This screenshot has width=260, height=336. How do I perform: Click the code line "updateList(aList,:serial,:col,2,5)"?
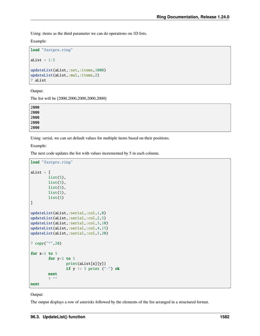pos(68,218)
